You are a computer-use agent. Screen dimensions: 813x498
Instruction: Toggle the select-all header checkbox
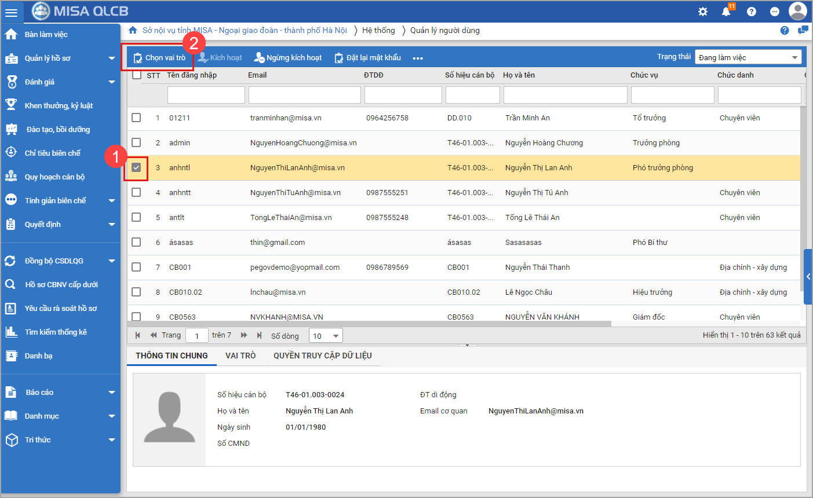tap(137, 75)
